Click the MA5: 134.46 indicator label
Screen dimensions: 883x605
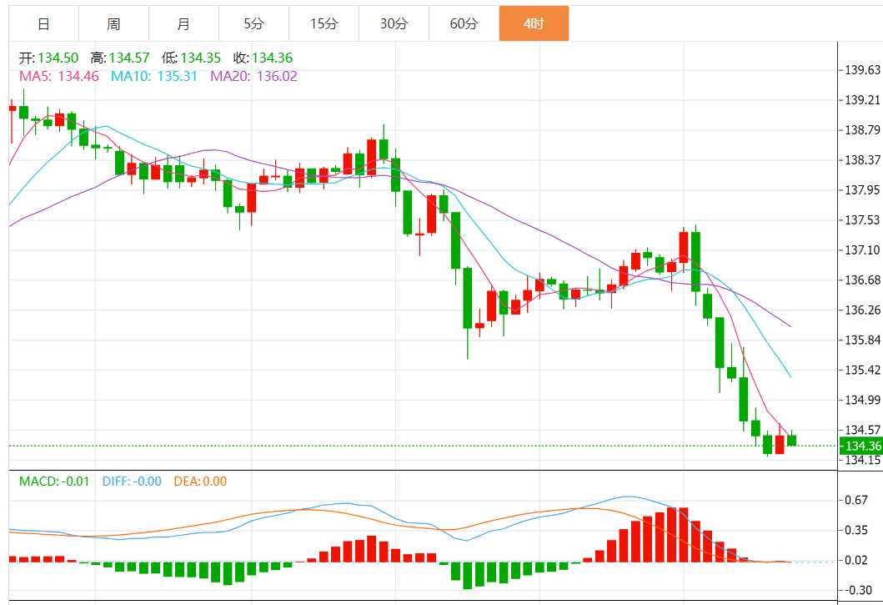tap(59, 76)
